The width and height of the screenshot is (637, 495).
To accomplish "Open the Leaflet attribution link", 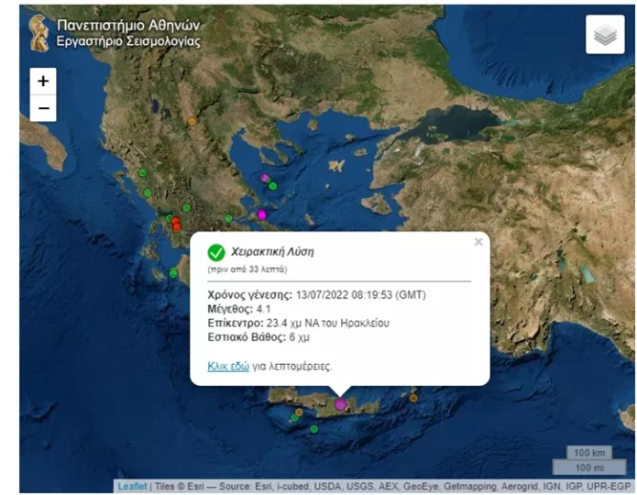I will click(x=131, y=487).
